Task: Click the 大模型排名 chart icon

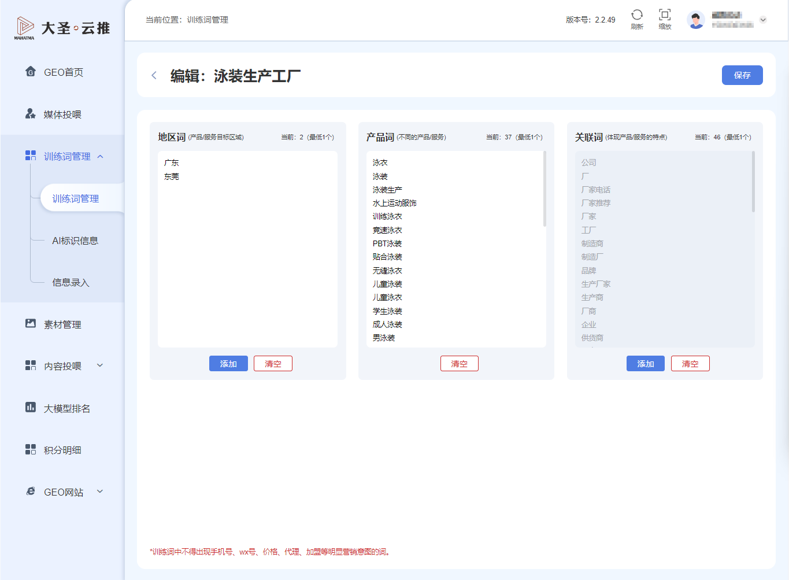Action: [x=31, y=408]
